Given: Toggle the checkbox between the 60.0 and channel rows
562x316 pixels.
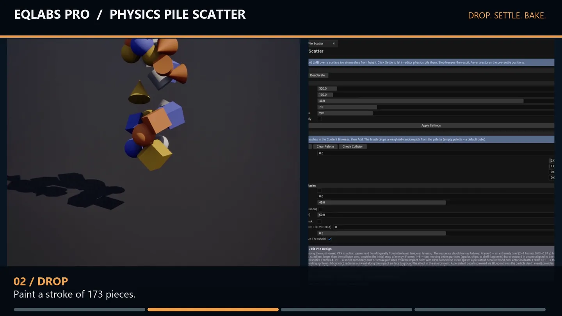Looking at the screenshot, I should 319,221.
